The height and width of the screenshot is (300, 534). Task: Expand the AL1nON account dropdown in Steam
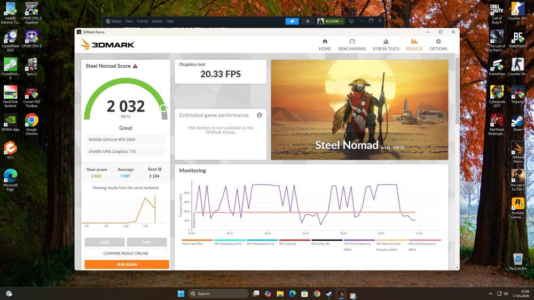[x=331, y=21]
